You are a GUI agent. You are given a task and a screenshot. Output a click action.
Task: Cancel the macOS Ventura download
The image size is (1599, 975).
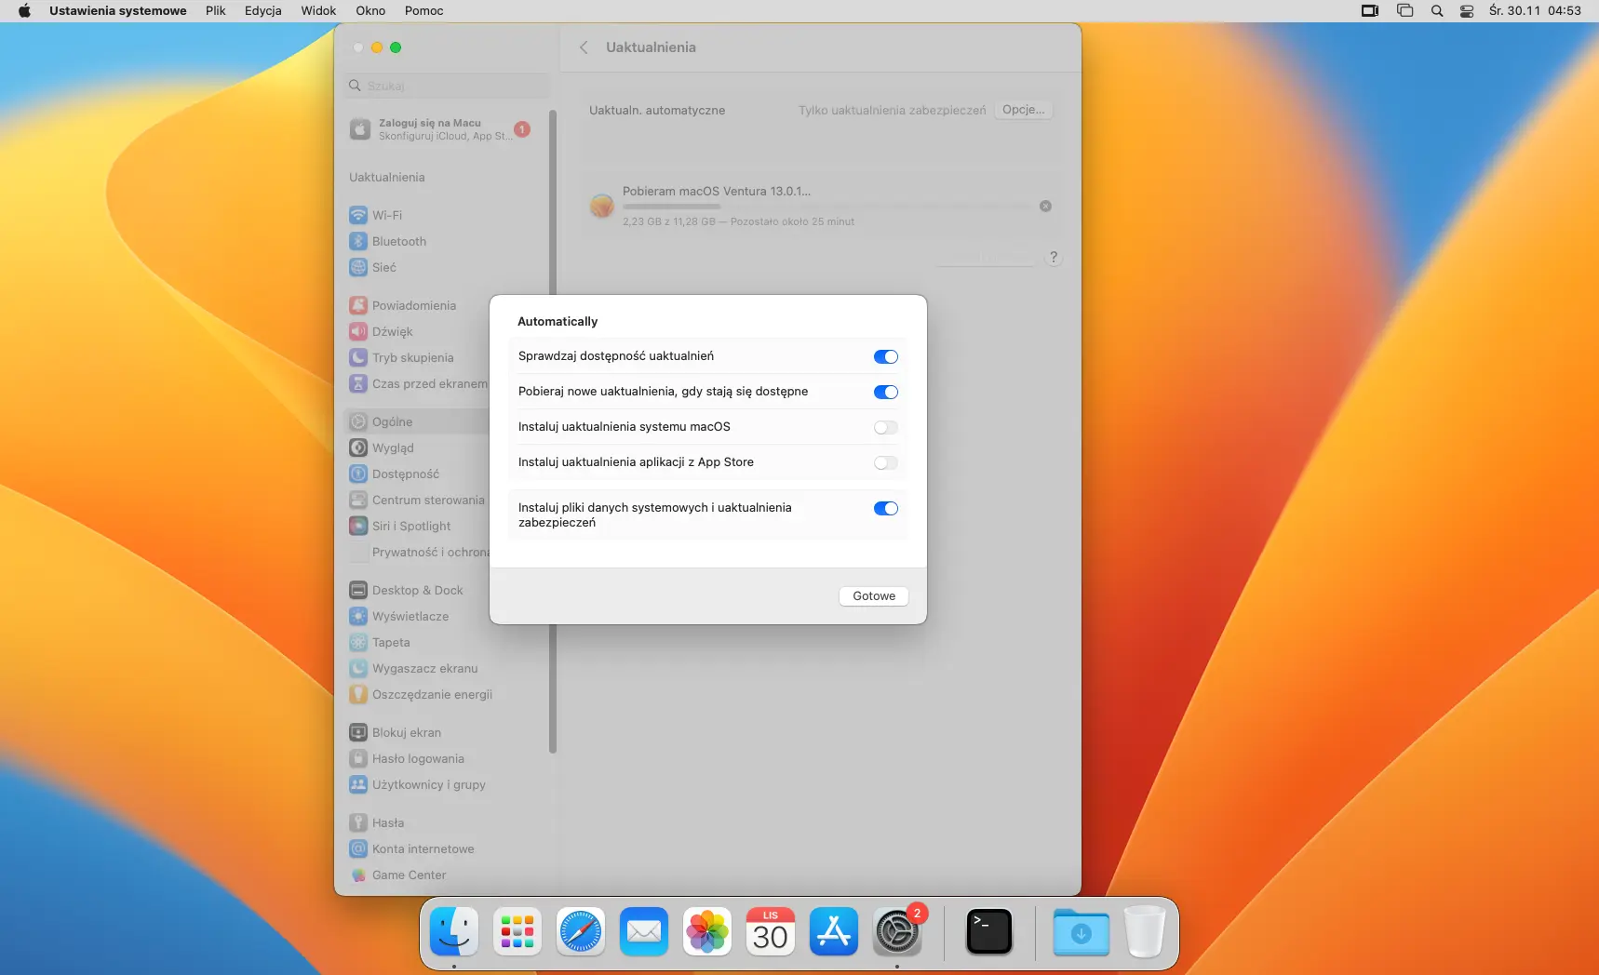[1045, 206]
